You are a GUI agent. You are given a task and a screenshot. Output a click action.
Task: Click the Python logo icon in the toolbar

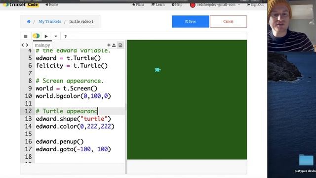[x=36, y=36]
